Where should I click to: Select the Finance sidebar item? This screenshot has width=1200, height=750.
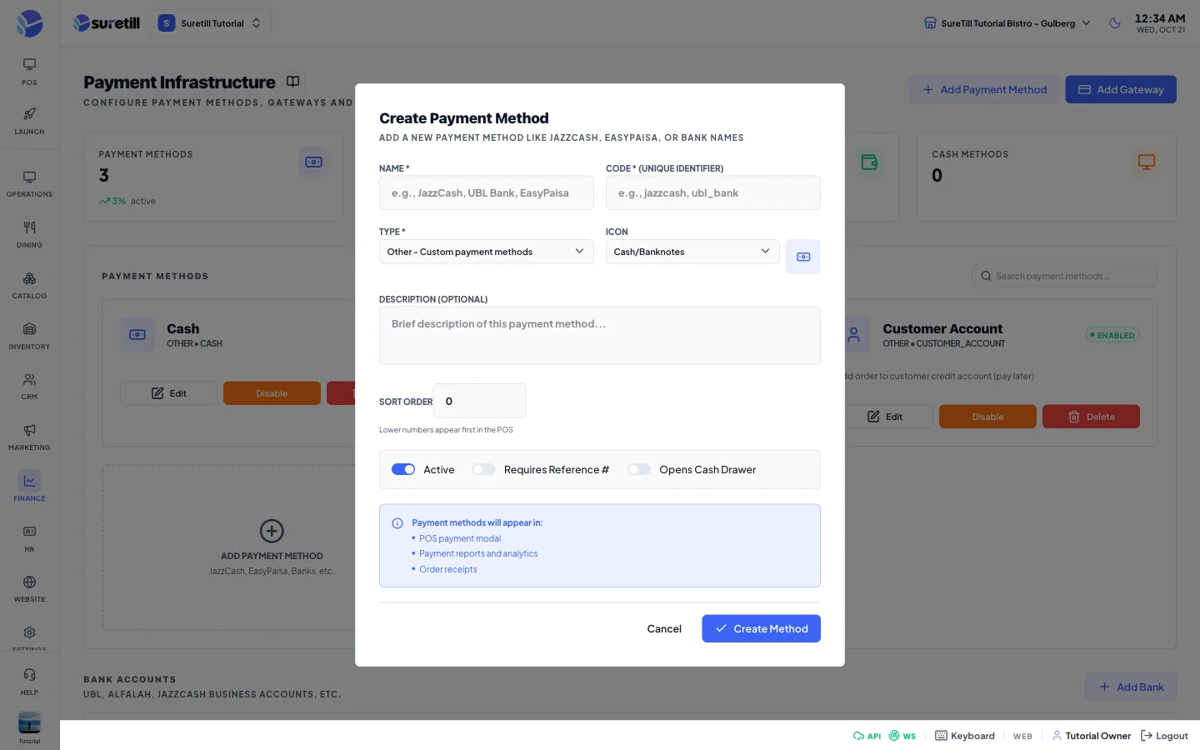(29, 487)
